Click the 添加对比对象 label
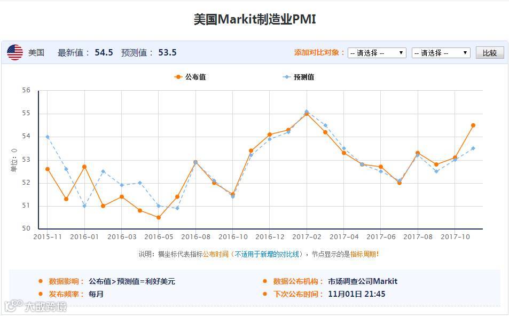Screen dimensions: 509x316 click(319, 52)
